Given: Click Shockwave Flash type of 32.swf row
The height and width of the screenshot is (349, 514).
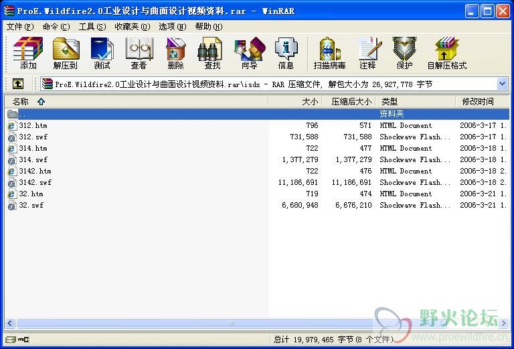Looking at the screenshot, I should (415, 206).
